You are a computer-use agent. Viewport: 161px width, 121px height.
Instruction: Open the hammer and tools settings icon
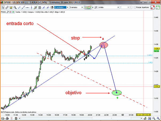(x=52, y=7)
